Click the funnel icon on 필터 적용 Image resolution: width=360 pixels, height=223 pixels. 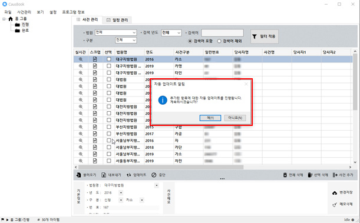(255, 36)
